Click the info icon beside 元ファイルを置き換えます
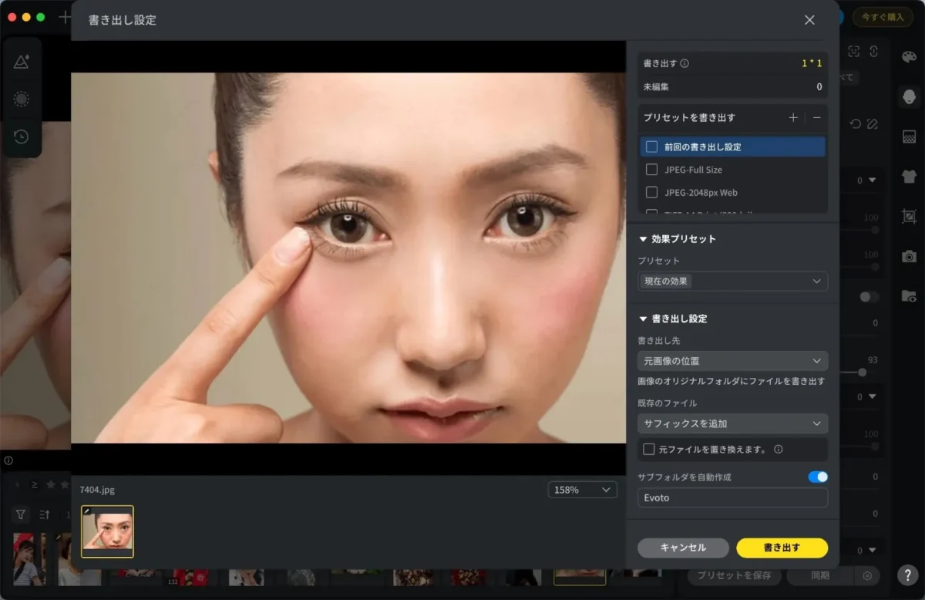Screen dimensions: 925x600 point(779,449)
